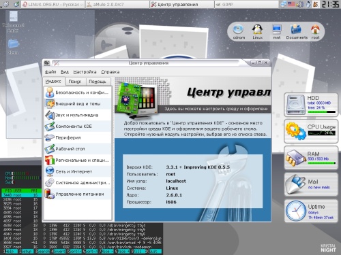Viewport: 341px width, 255px height.
Task: Click the flag keyboard layout tray icon
Action: pyautogui.click(x=291, y=4)
